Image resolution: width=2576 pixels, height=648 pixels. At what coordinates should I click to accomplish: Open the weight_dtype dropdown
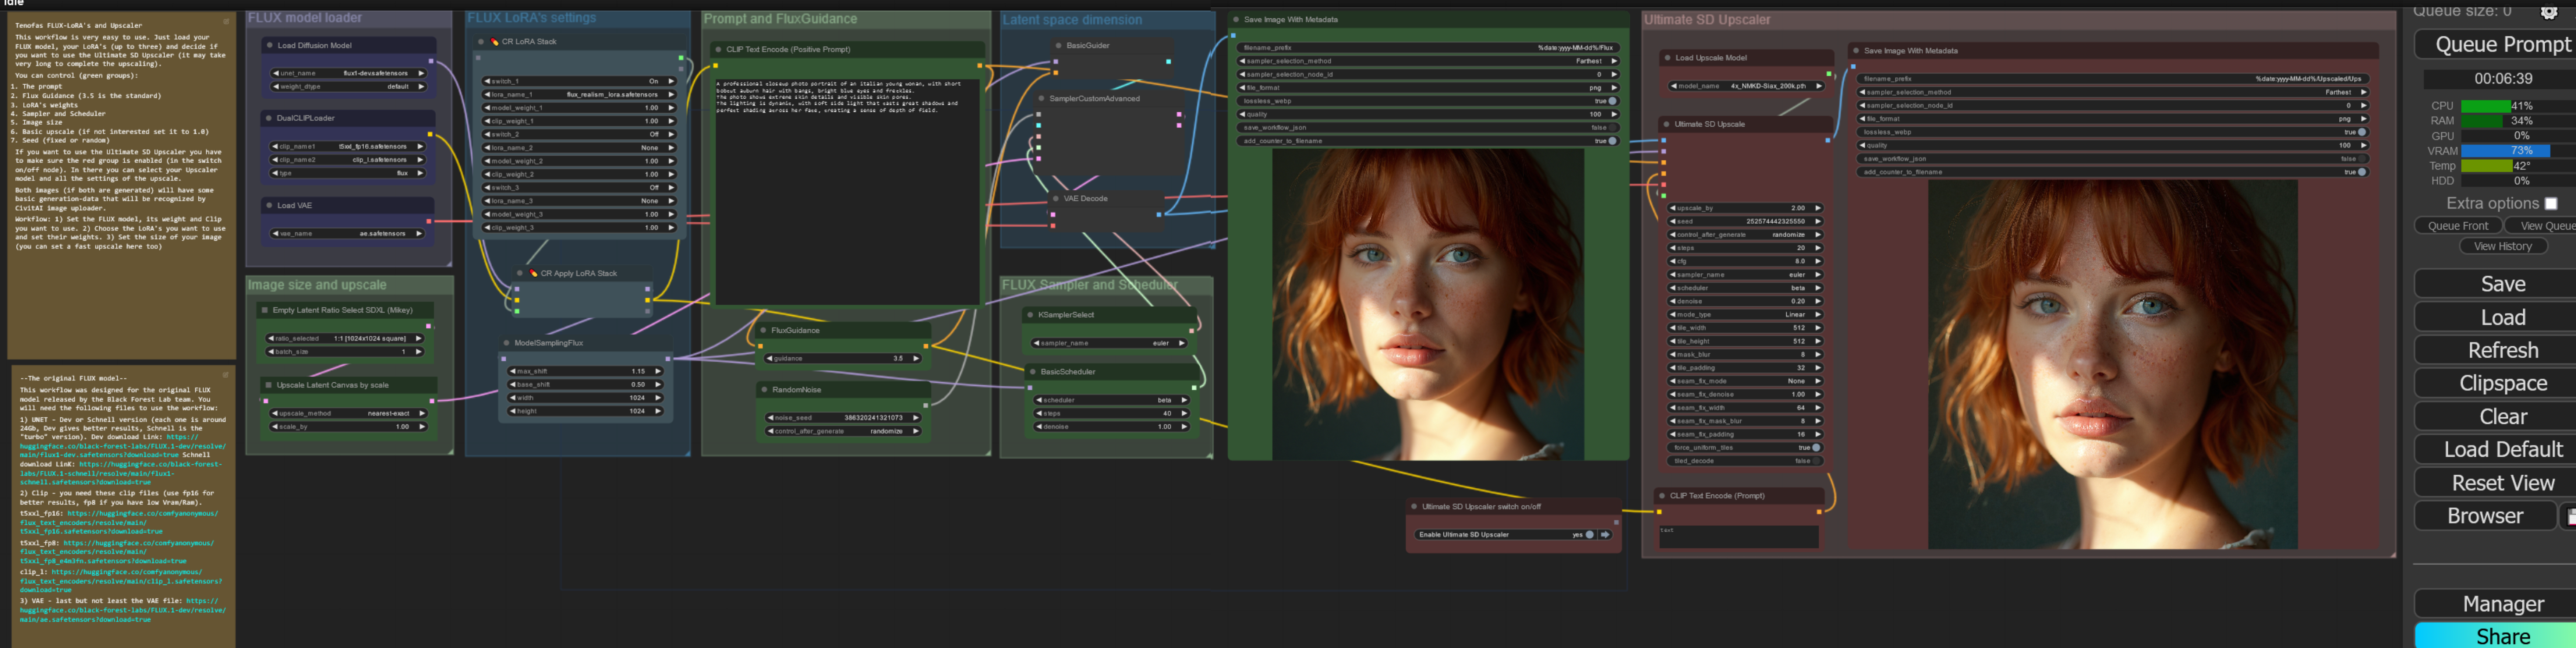tap(348, 86)
